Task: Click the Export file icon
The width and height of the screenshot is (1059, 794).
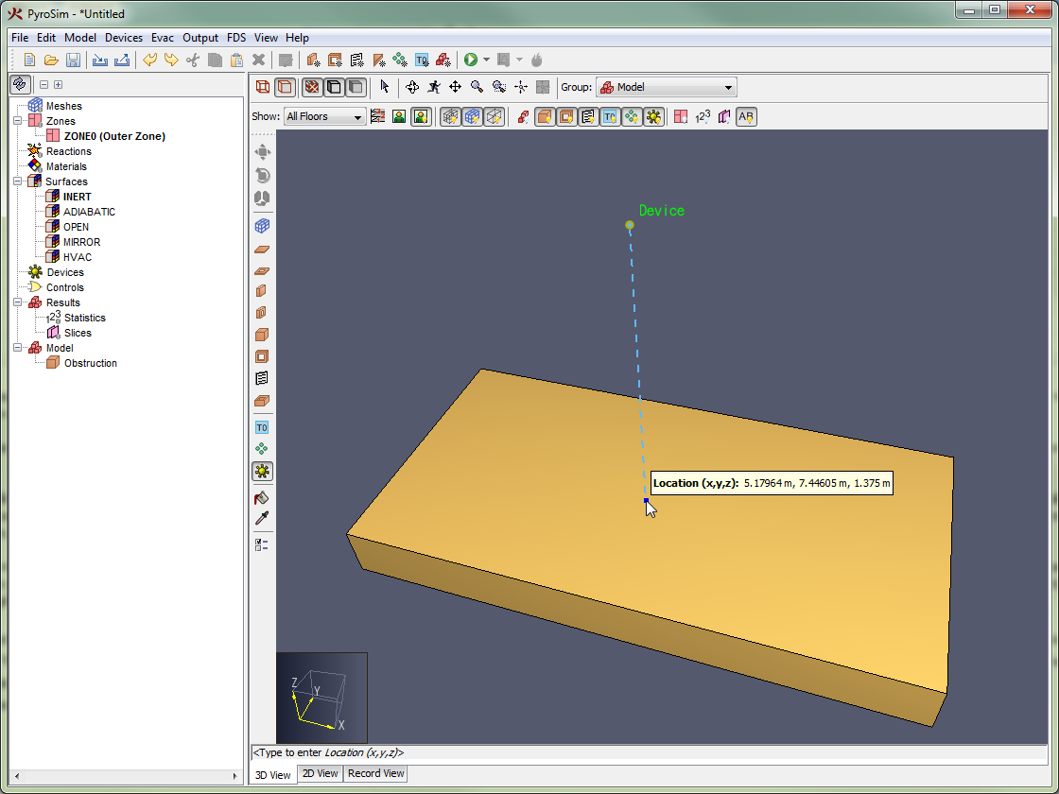Action: point(122,60)
